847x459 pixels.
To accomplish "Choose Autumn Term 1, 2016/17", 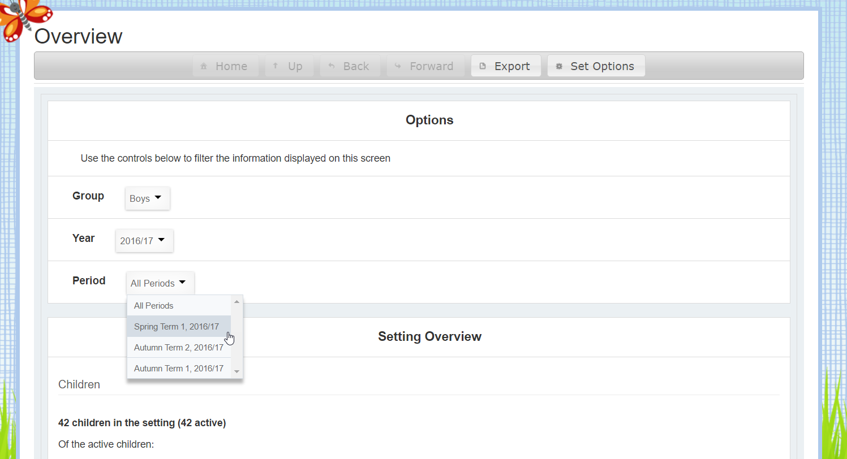I will (x=179, y=368).
